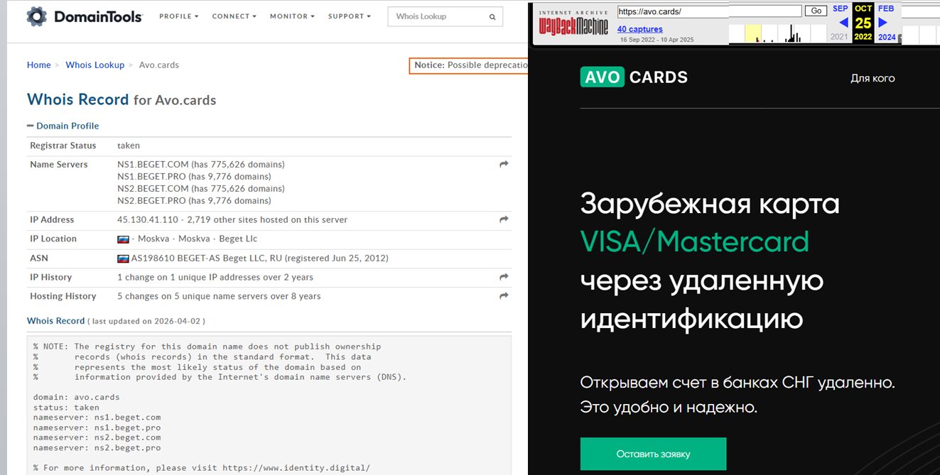This screenshot has height=475, width=940.
Task: Click the Открываем счет в банках СНГ text
Action: pos(738,383)
